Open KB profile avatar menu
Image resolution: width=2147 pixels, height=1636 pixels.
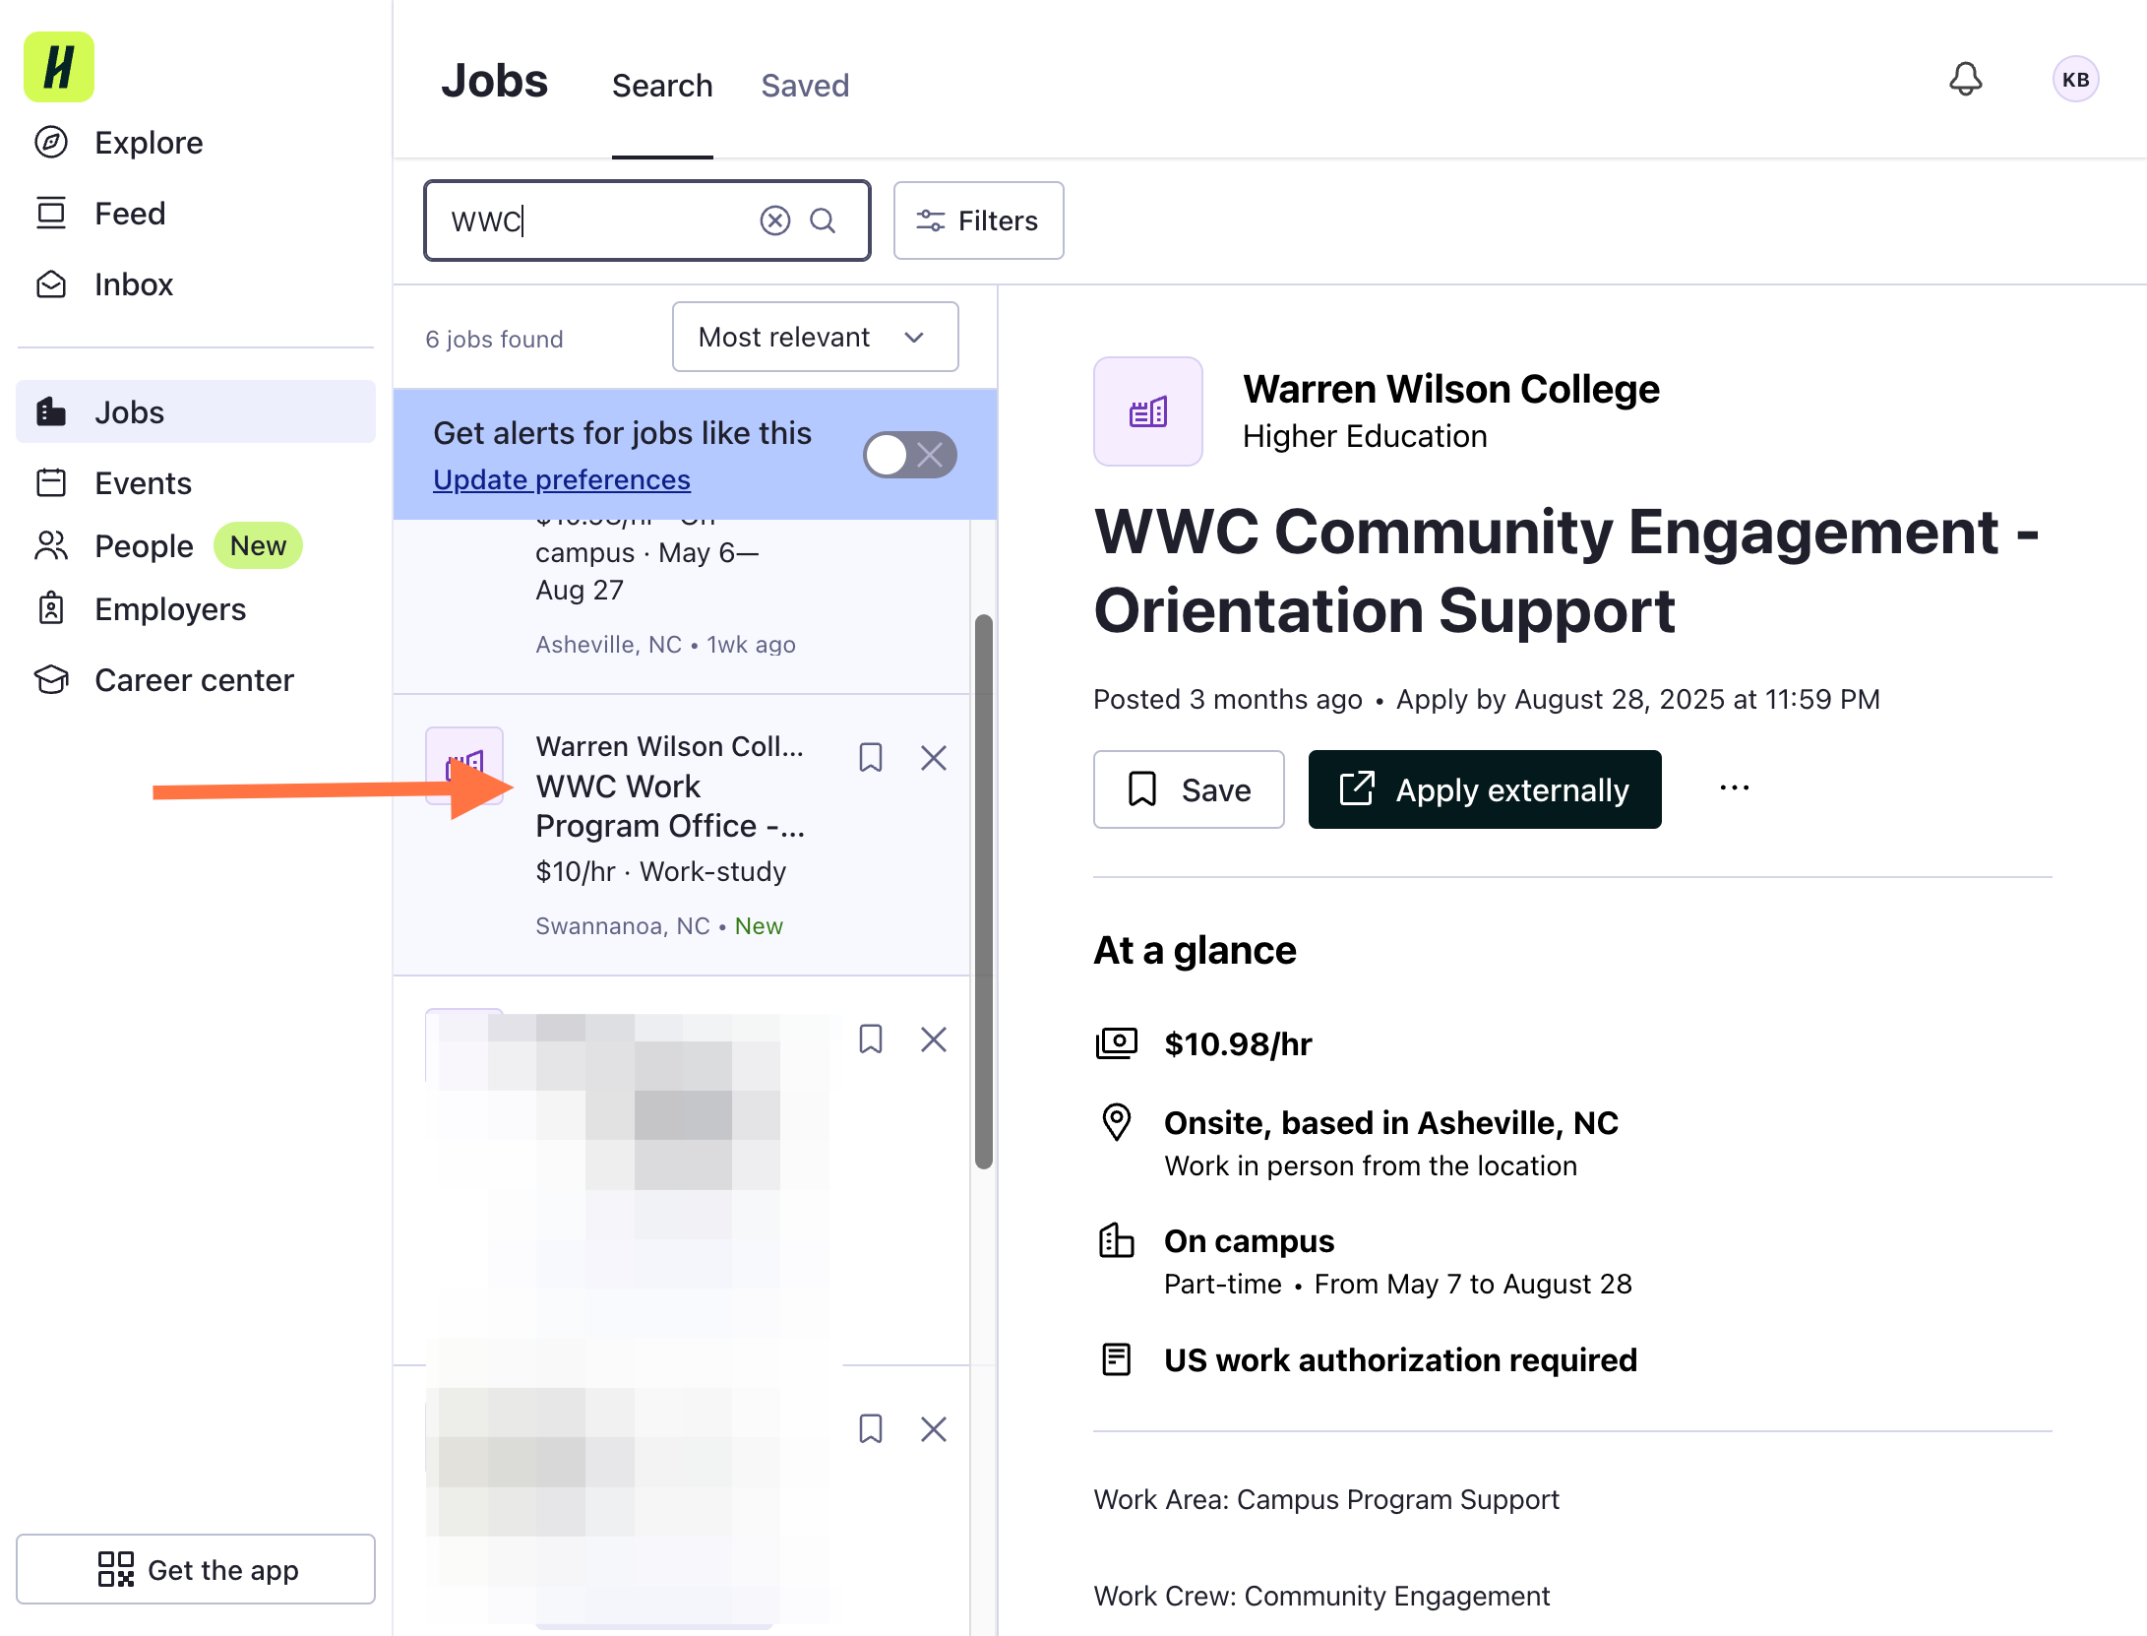pyautogui.click(x=2076, y=79)
